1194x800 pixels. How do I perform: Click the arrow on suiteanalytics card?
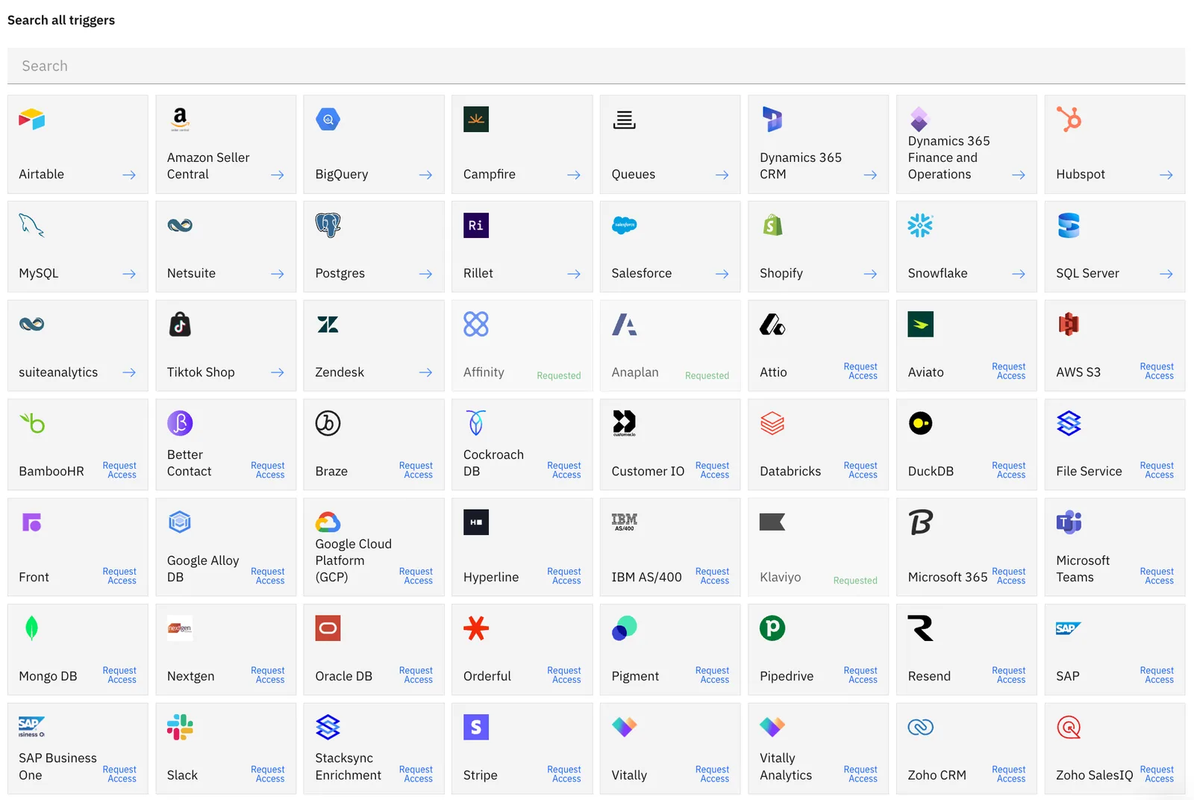tap(129, 372)
